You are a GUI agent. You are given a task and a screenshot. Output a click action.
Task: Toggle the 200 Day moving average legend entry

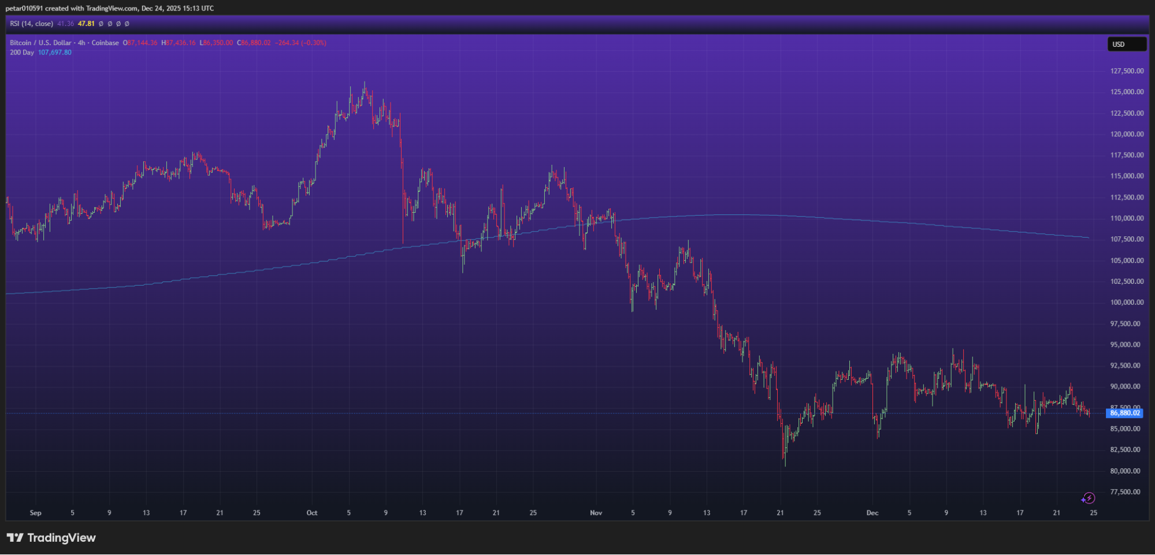tap(21, 52)
